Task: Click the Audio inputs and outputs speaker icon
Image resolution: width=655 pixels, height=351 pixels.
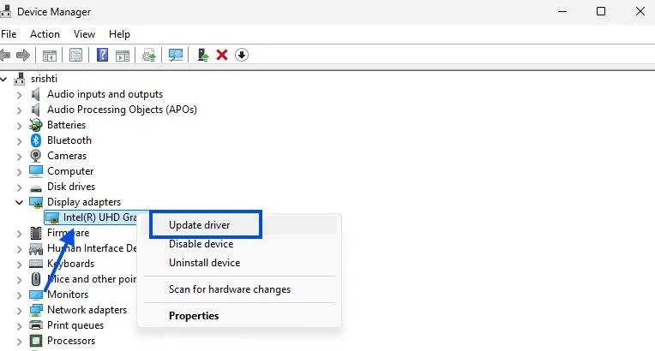Action: pyautogui.click(x=36, y=94)
